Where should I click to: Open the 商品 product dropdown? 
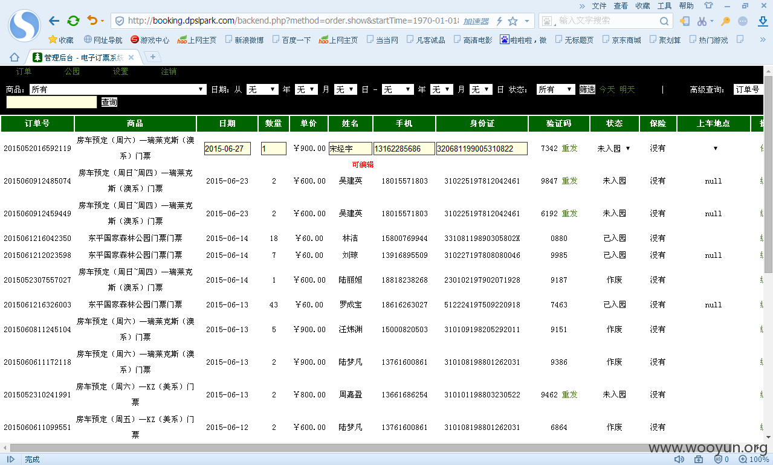tap(118, 89)
